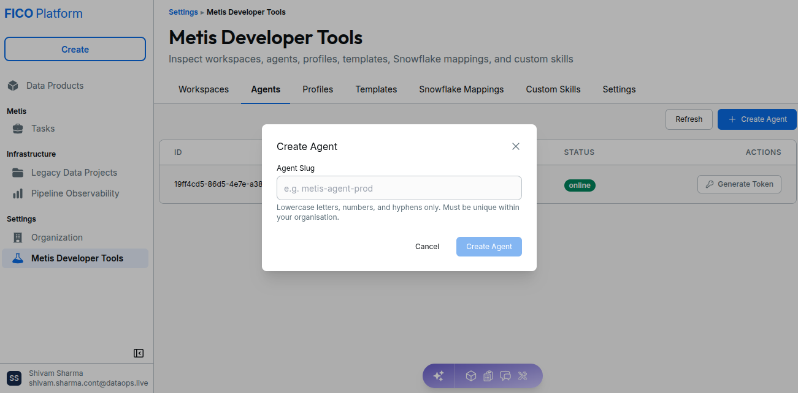This screenshot has width=798, height=393.
Task: Click the sparkles AI assistant icon
Action: click(439, 376)
